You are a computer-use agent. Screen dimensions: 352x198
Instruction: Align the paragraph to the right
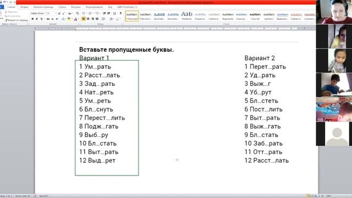[92, 19]
